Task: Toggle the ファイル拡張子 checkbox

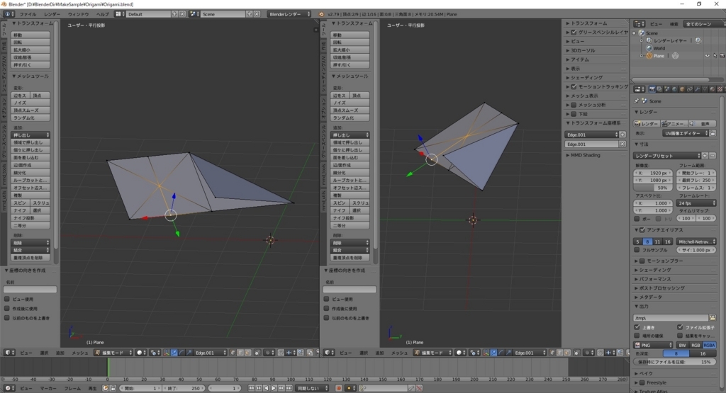Action: click(680, 327)
